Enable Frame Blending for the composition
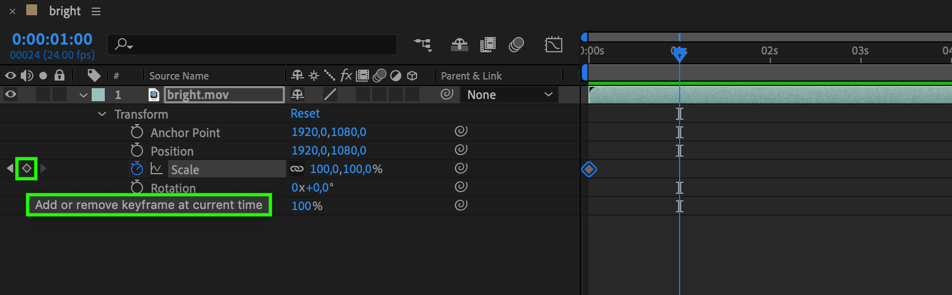 tap(487, 45)
